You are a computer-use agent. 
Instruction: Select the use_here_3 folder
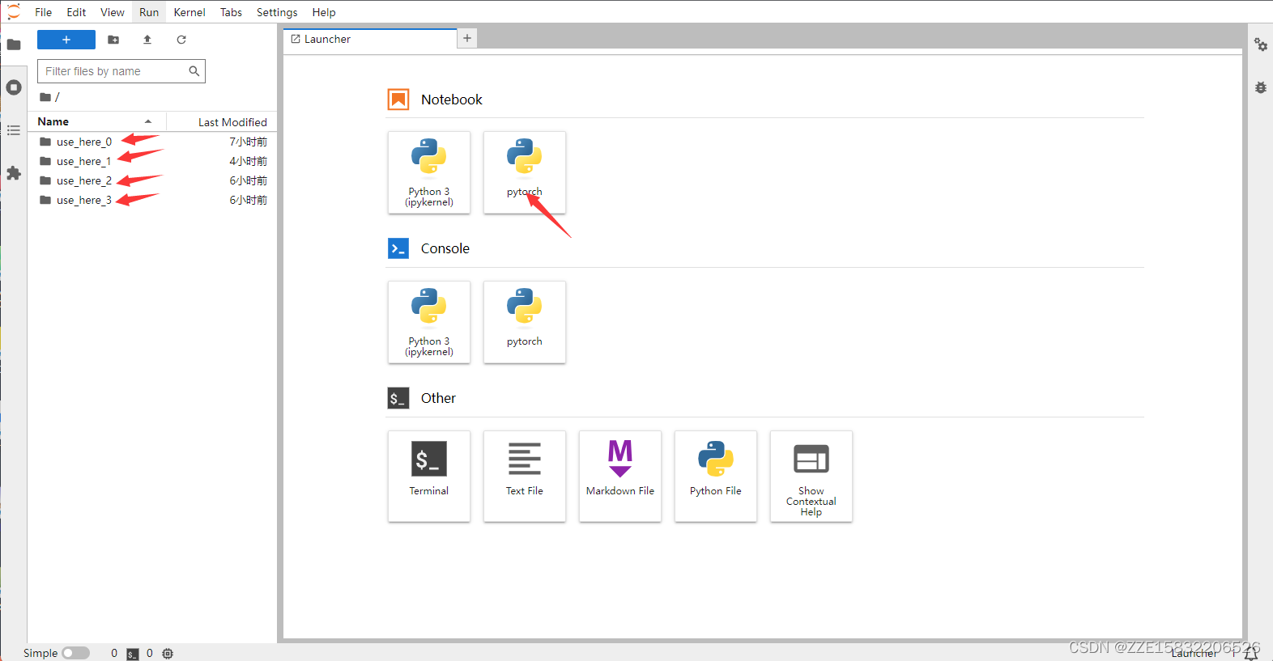tap(152, 200)
